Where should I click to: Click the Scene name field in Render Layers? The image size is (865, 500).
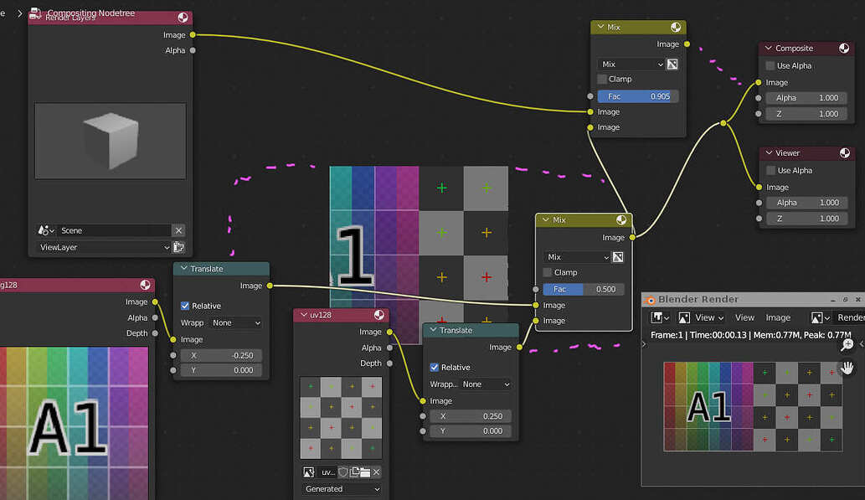pyautogui.click(x=114, y=230)
